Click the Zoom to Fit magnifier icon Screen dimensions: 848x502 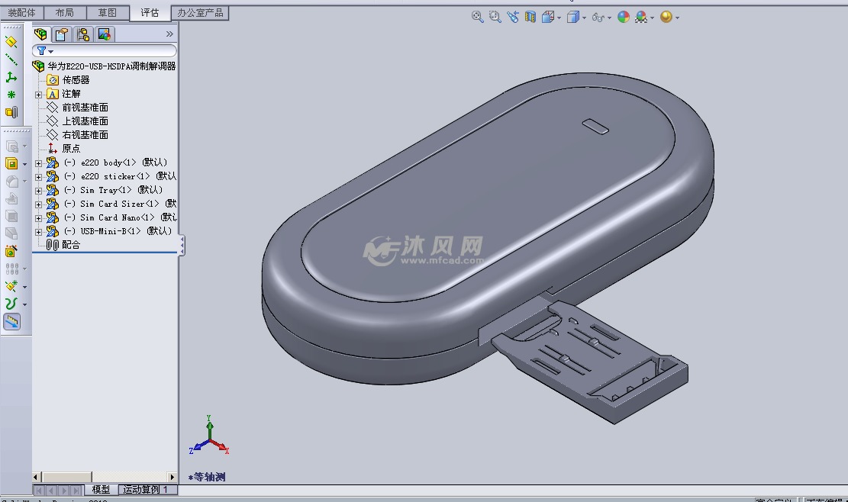coord(478,17)
